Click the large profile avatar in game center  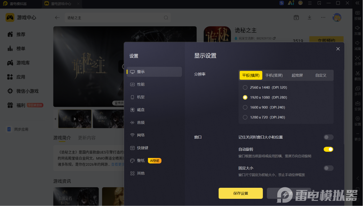[x=337, y=17]
